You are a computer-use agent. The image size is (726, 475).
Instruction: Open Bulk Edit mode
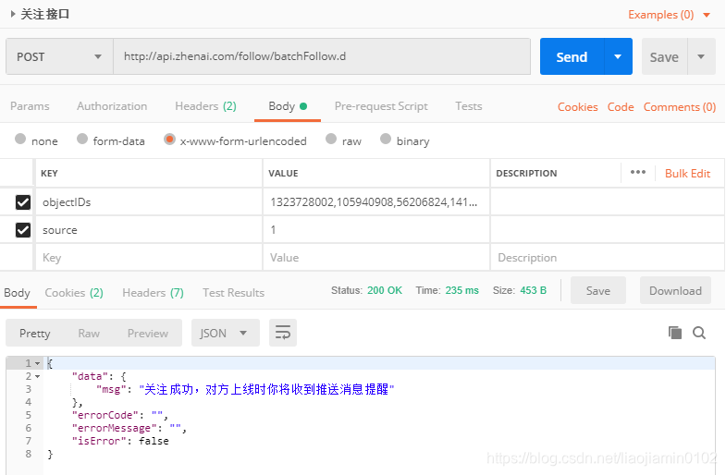tap(687, 174)
